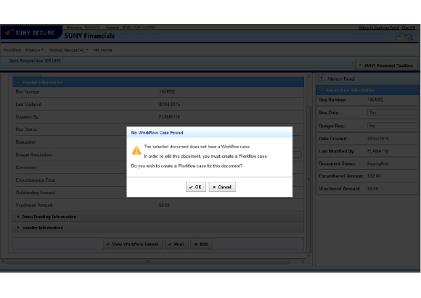Click the vertical scrollbar of main panel
Screen dimensions: 421x298
point(308,179)
